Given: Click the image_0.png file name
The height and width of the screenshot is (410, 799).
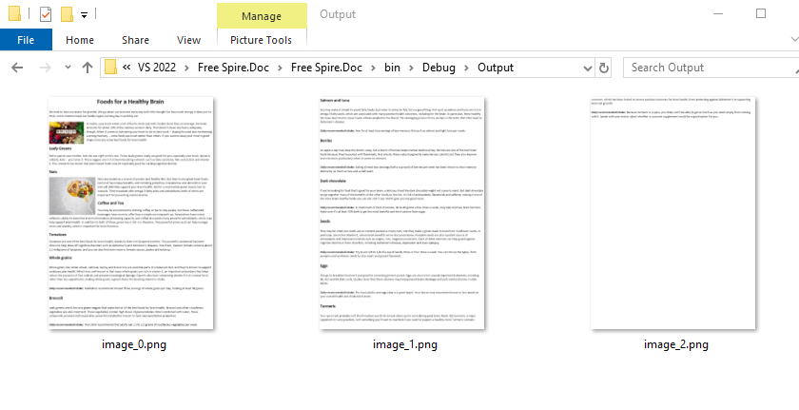Looking at the screenshot, I should [133, 344].
